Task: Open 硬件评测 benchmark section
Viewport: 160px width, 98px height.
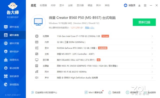Action: point(13,43)
